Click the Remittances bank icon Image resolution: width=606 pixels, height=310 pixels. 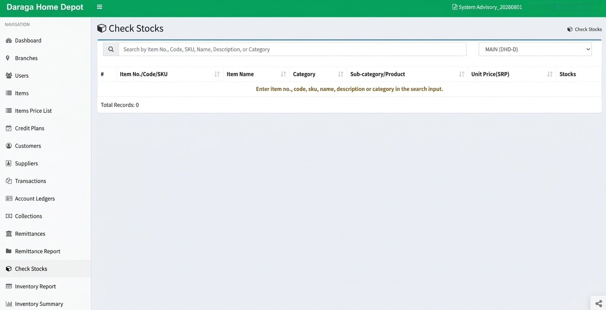tap(8, 233)
